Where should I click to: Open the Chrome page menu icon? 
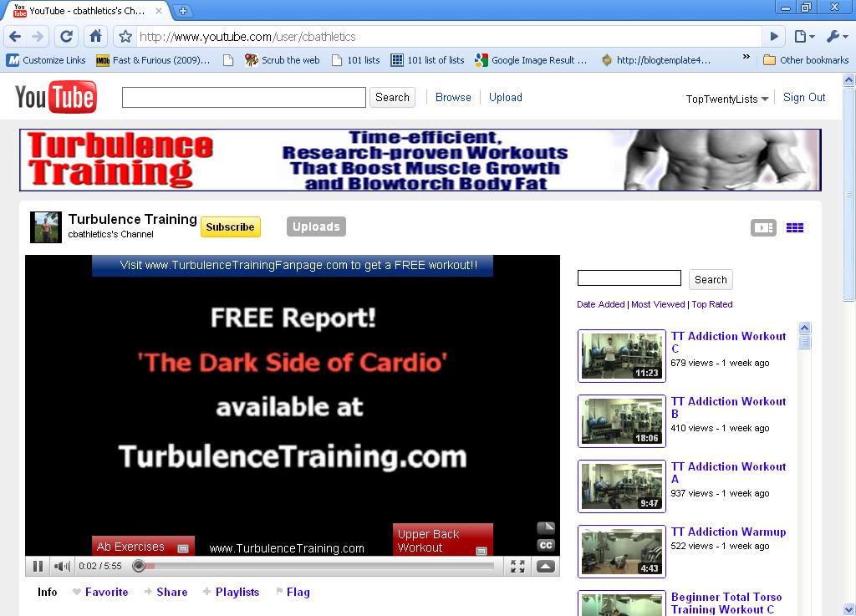click(803, 37)
